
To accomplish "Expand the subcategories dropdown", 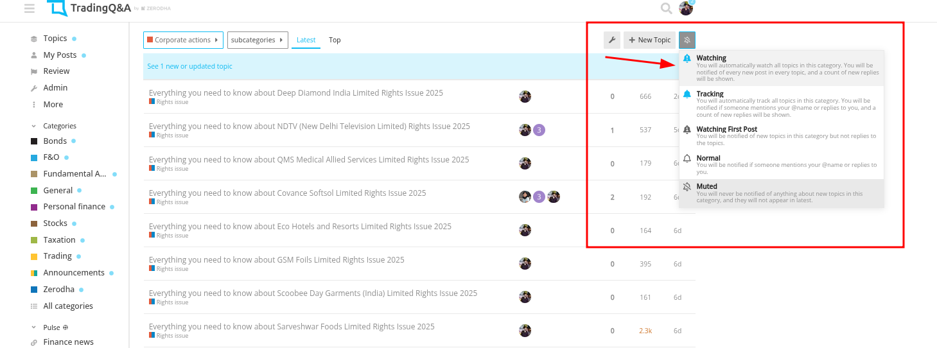I will [258, 40].
